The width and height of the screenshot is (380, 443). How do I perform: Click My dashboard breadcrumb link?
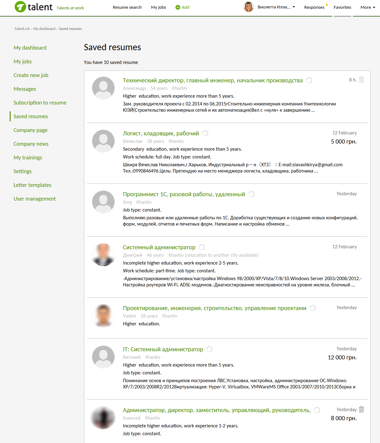(x=44, y=29)
